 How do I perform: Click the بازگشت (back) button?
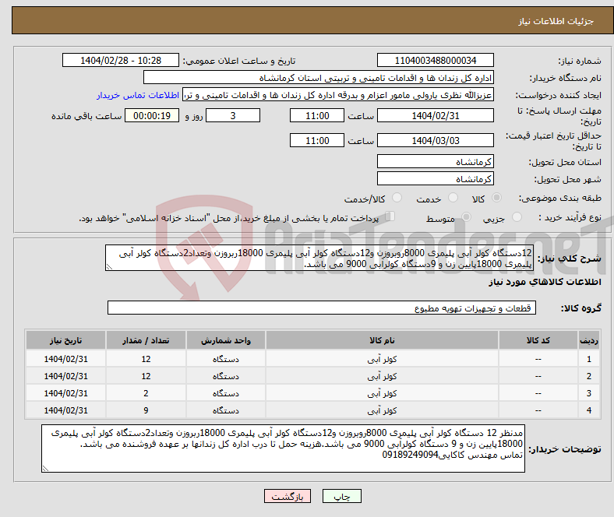click(x=288, y=496)
